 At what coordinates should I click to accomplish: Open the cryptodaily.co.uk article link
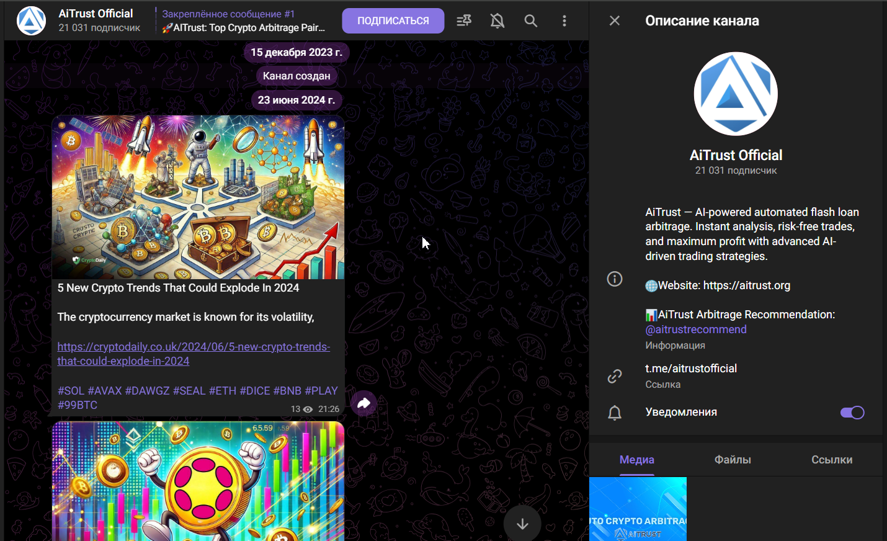[194, 354]
